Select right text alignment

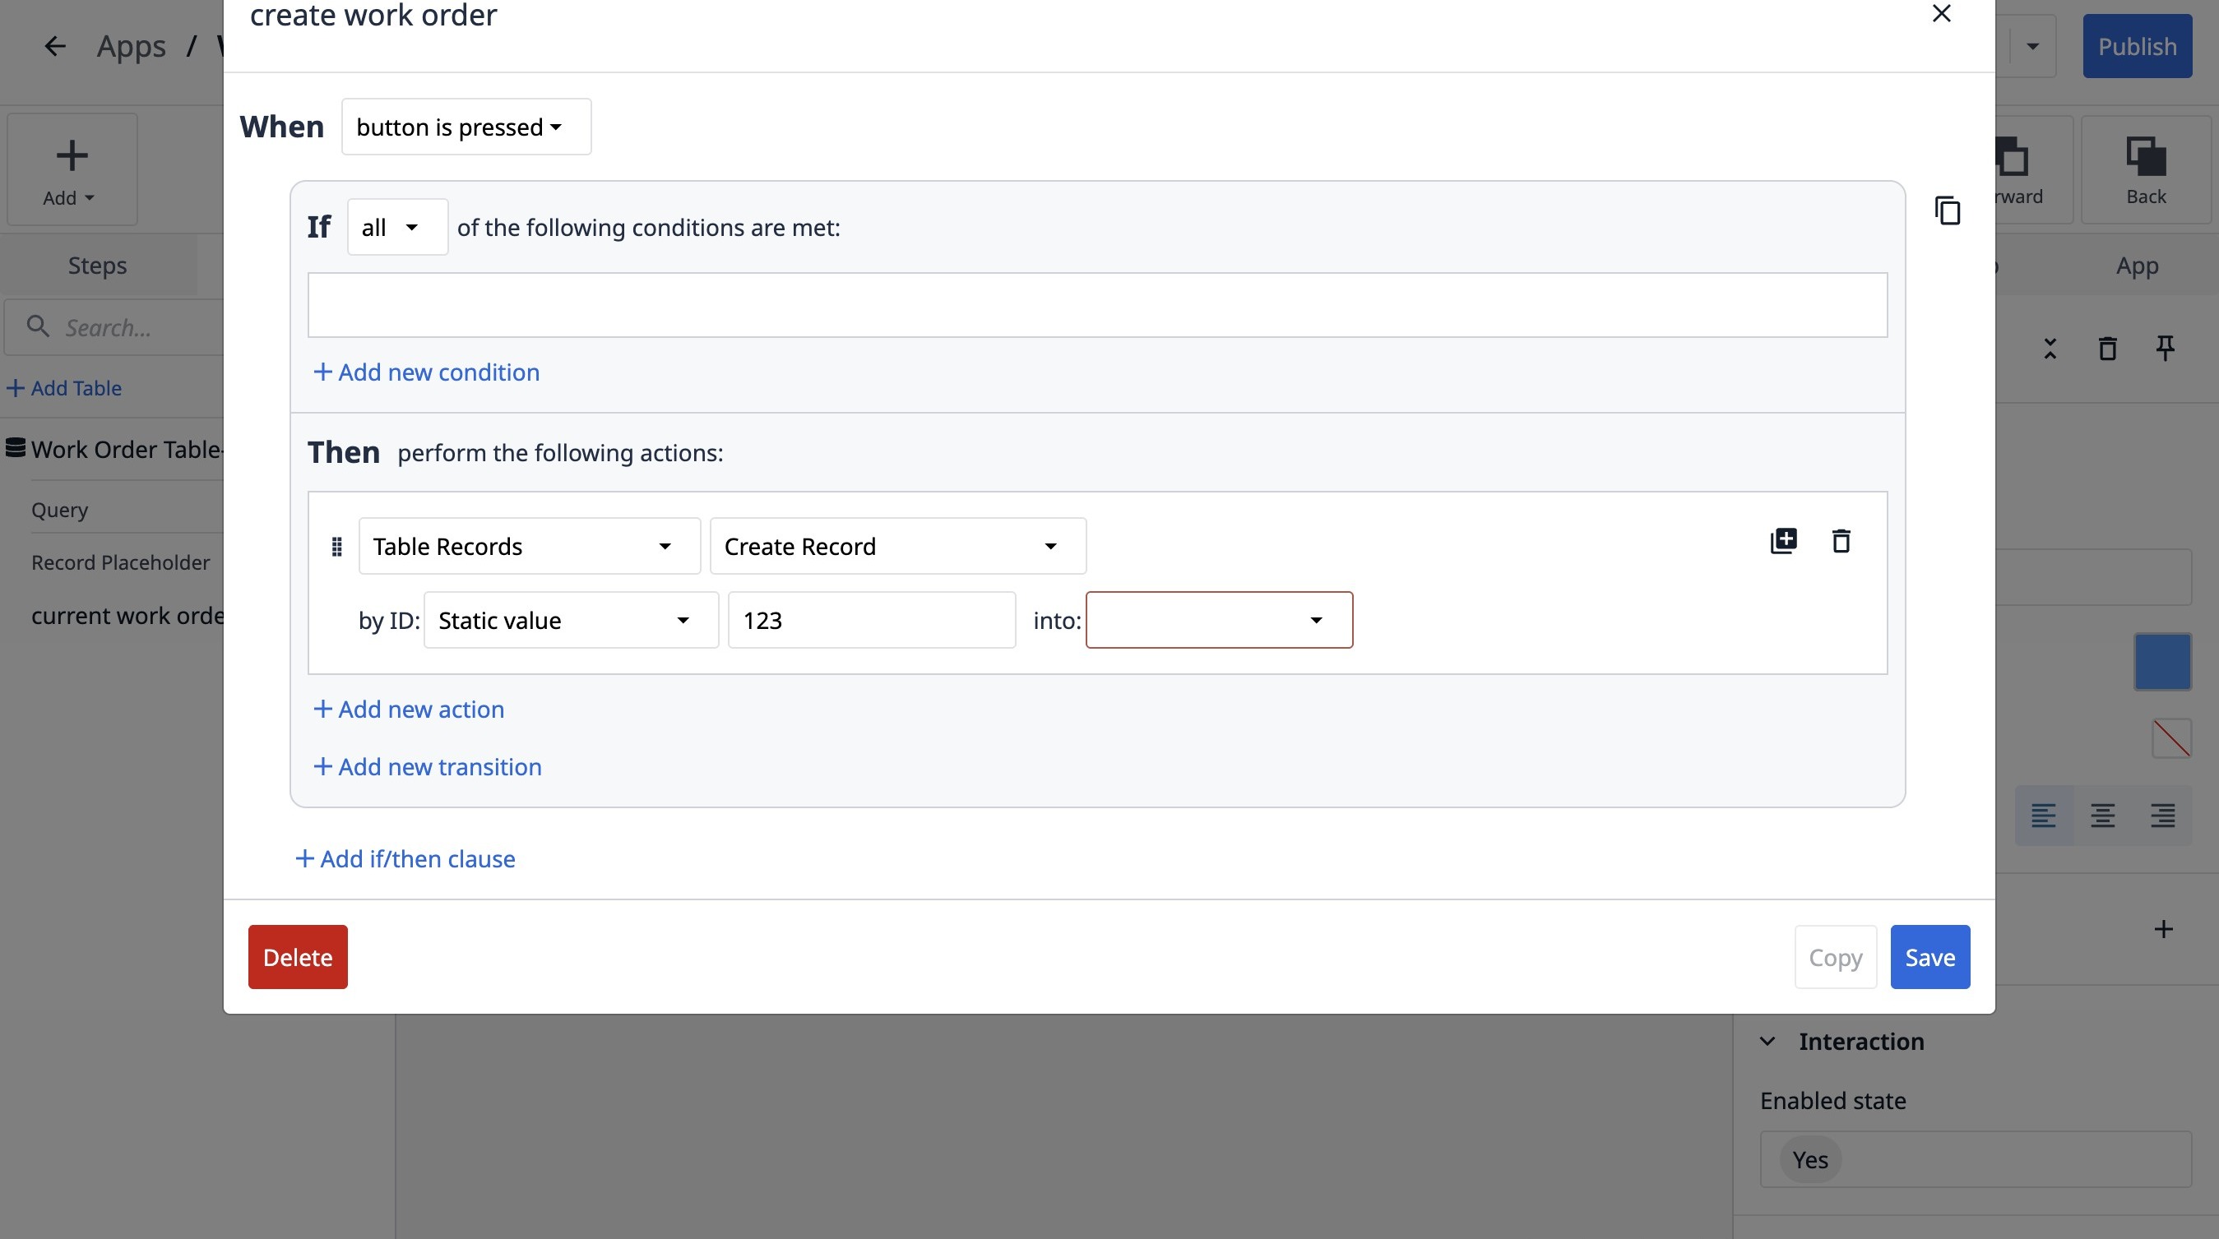2162,816
